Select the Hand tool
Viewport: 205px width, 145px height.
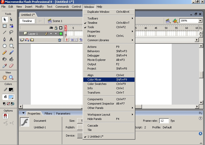(x=5, y=78)
